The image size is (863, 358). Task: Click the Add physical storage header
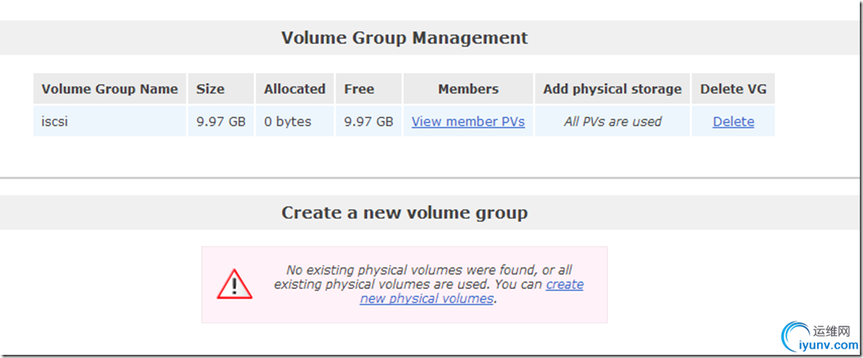point(612,89)
